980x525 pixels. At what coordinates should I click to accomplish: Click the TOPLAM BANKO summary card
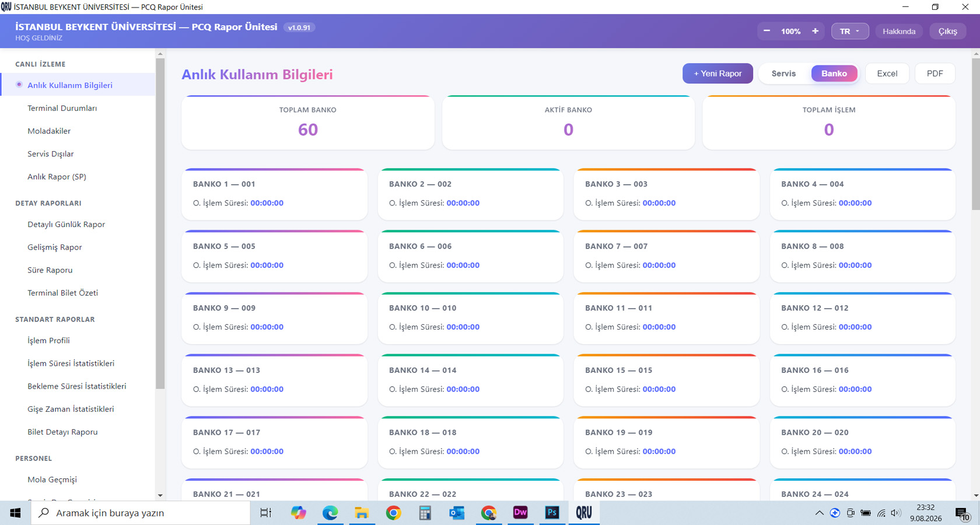308,123
